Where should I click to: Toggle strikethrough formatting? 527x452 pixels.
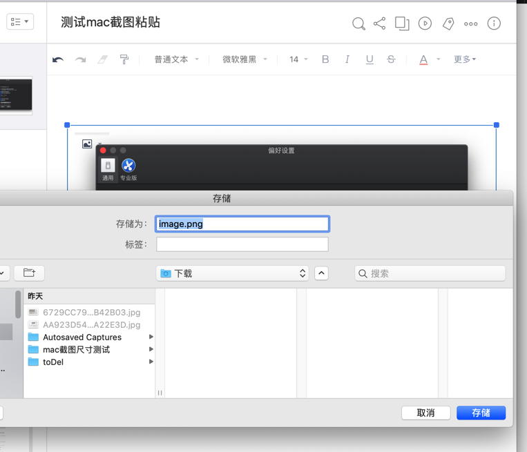(391, 59)
